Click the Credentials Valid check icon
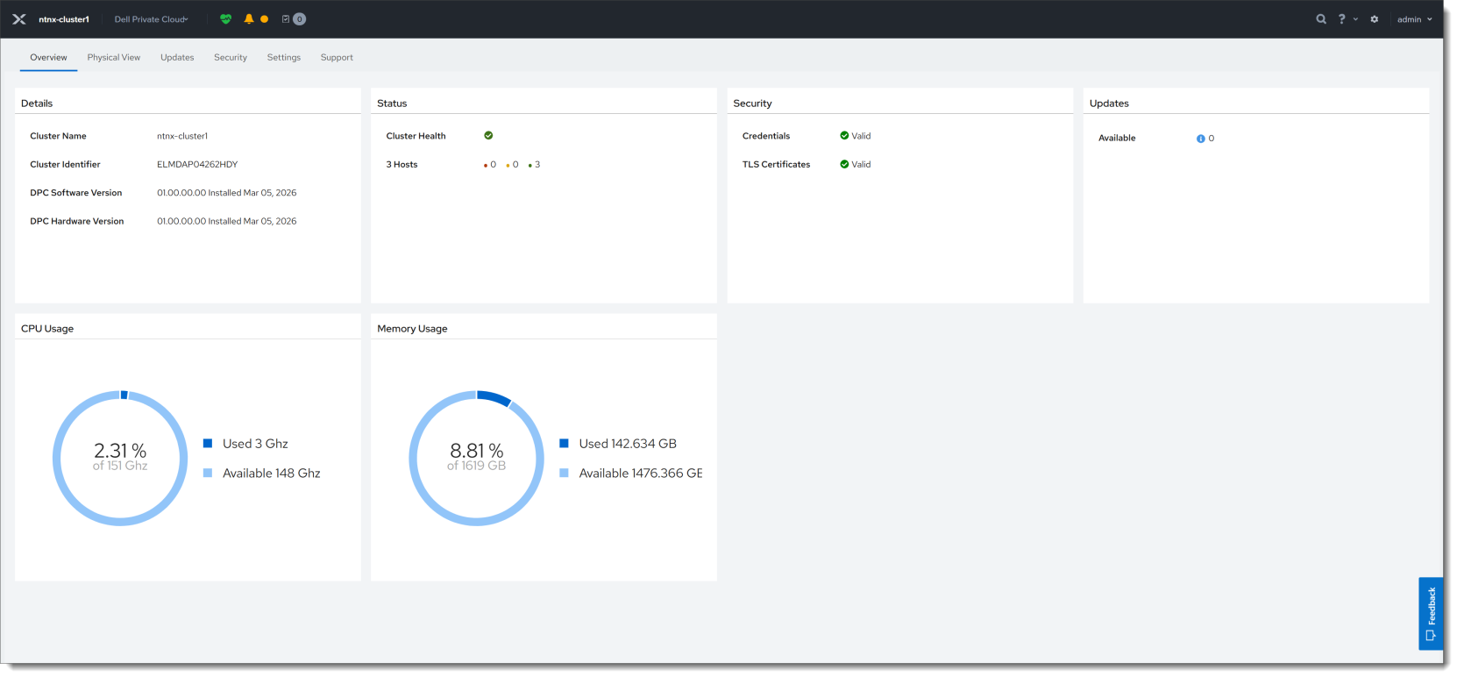Viewport: 1457px width, 677px height. pyautogui.click(x=844, y=136)
